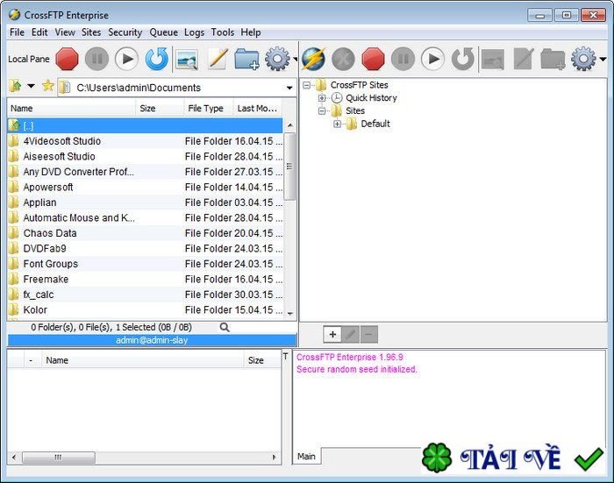
Task: Select the Apowersoft folder
Action: [145, 187]
